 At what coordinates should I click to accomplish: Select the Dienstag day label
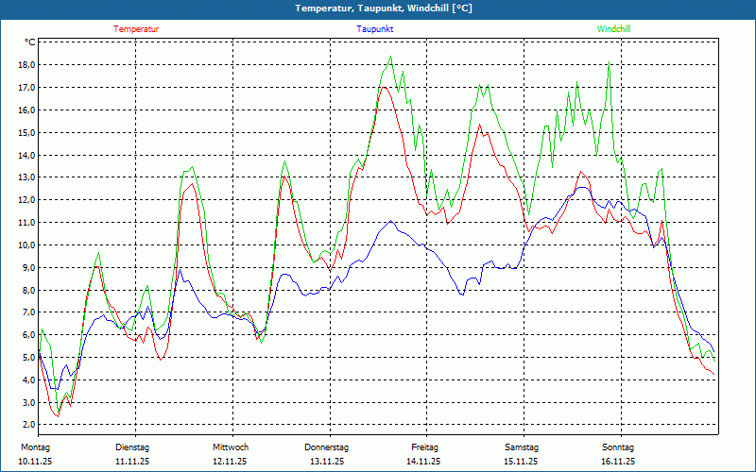[132, 447]
